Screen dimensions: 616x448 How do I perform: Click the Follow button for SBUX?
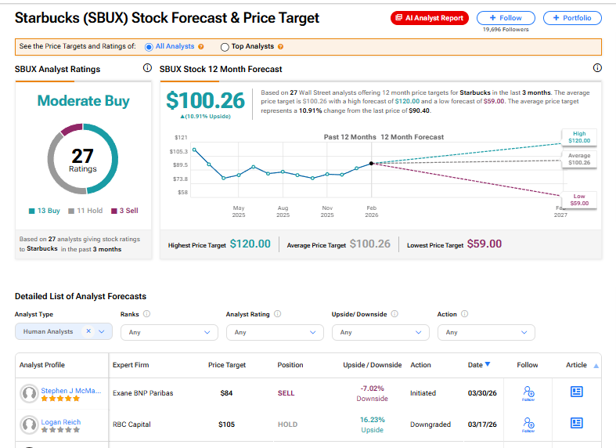[505, 17]
